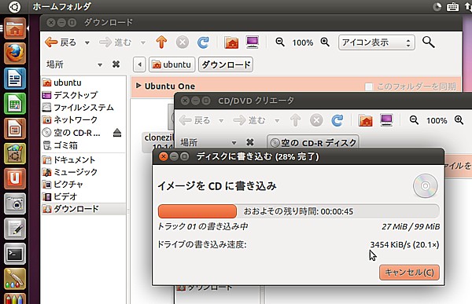Select ファイルシステム in places sidebar
Screen dimensions: 472x304
83,108
